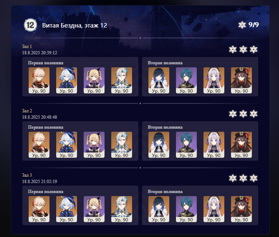Click the middle star of Зал 3 rating
Viewport: 279px width, 237px height.
click(243, 178)
